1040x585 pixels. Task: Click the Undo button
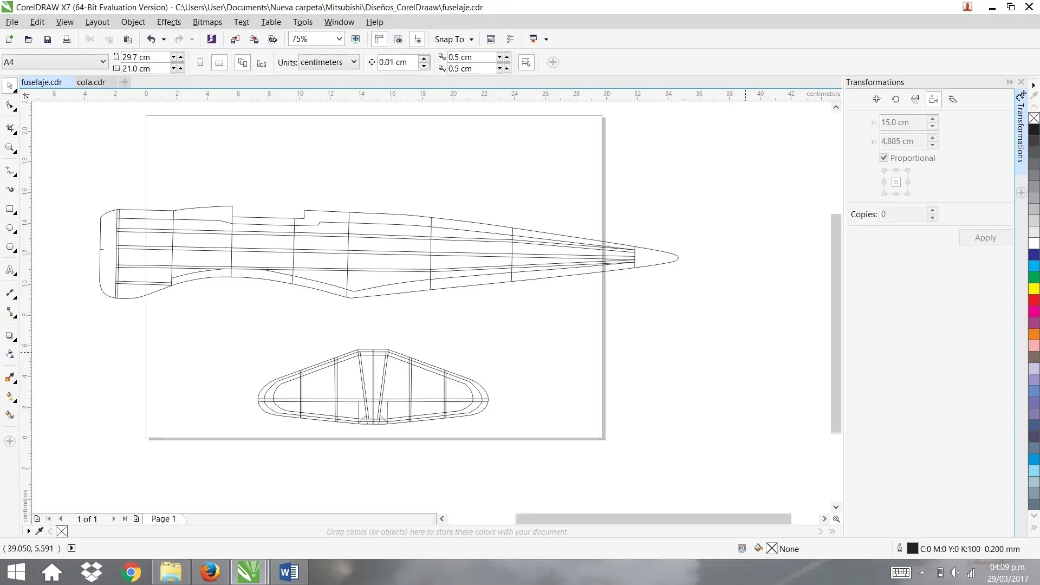click(151, 39)
